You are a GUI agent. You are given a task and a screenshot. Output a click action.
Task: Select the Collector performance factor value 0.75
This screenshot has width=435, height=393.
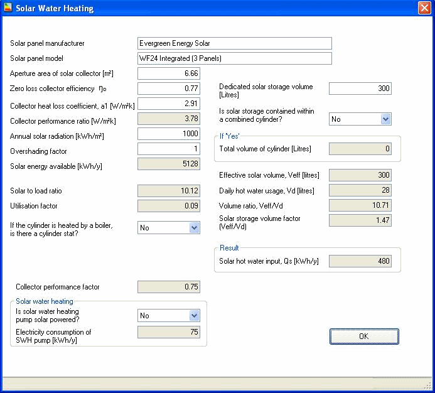(x=169, y=287)
